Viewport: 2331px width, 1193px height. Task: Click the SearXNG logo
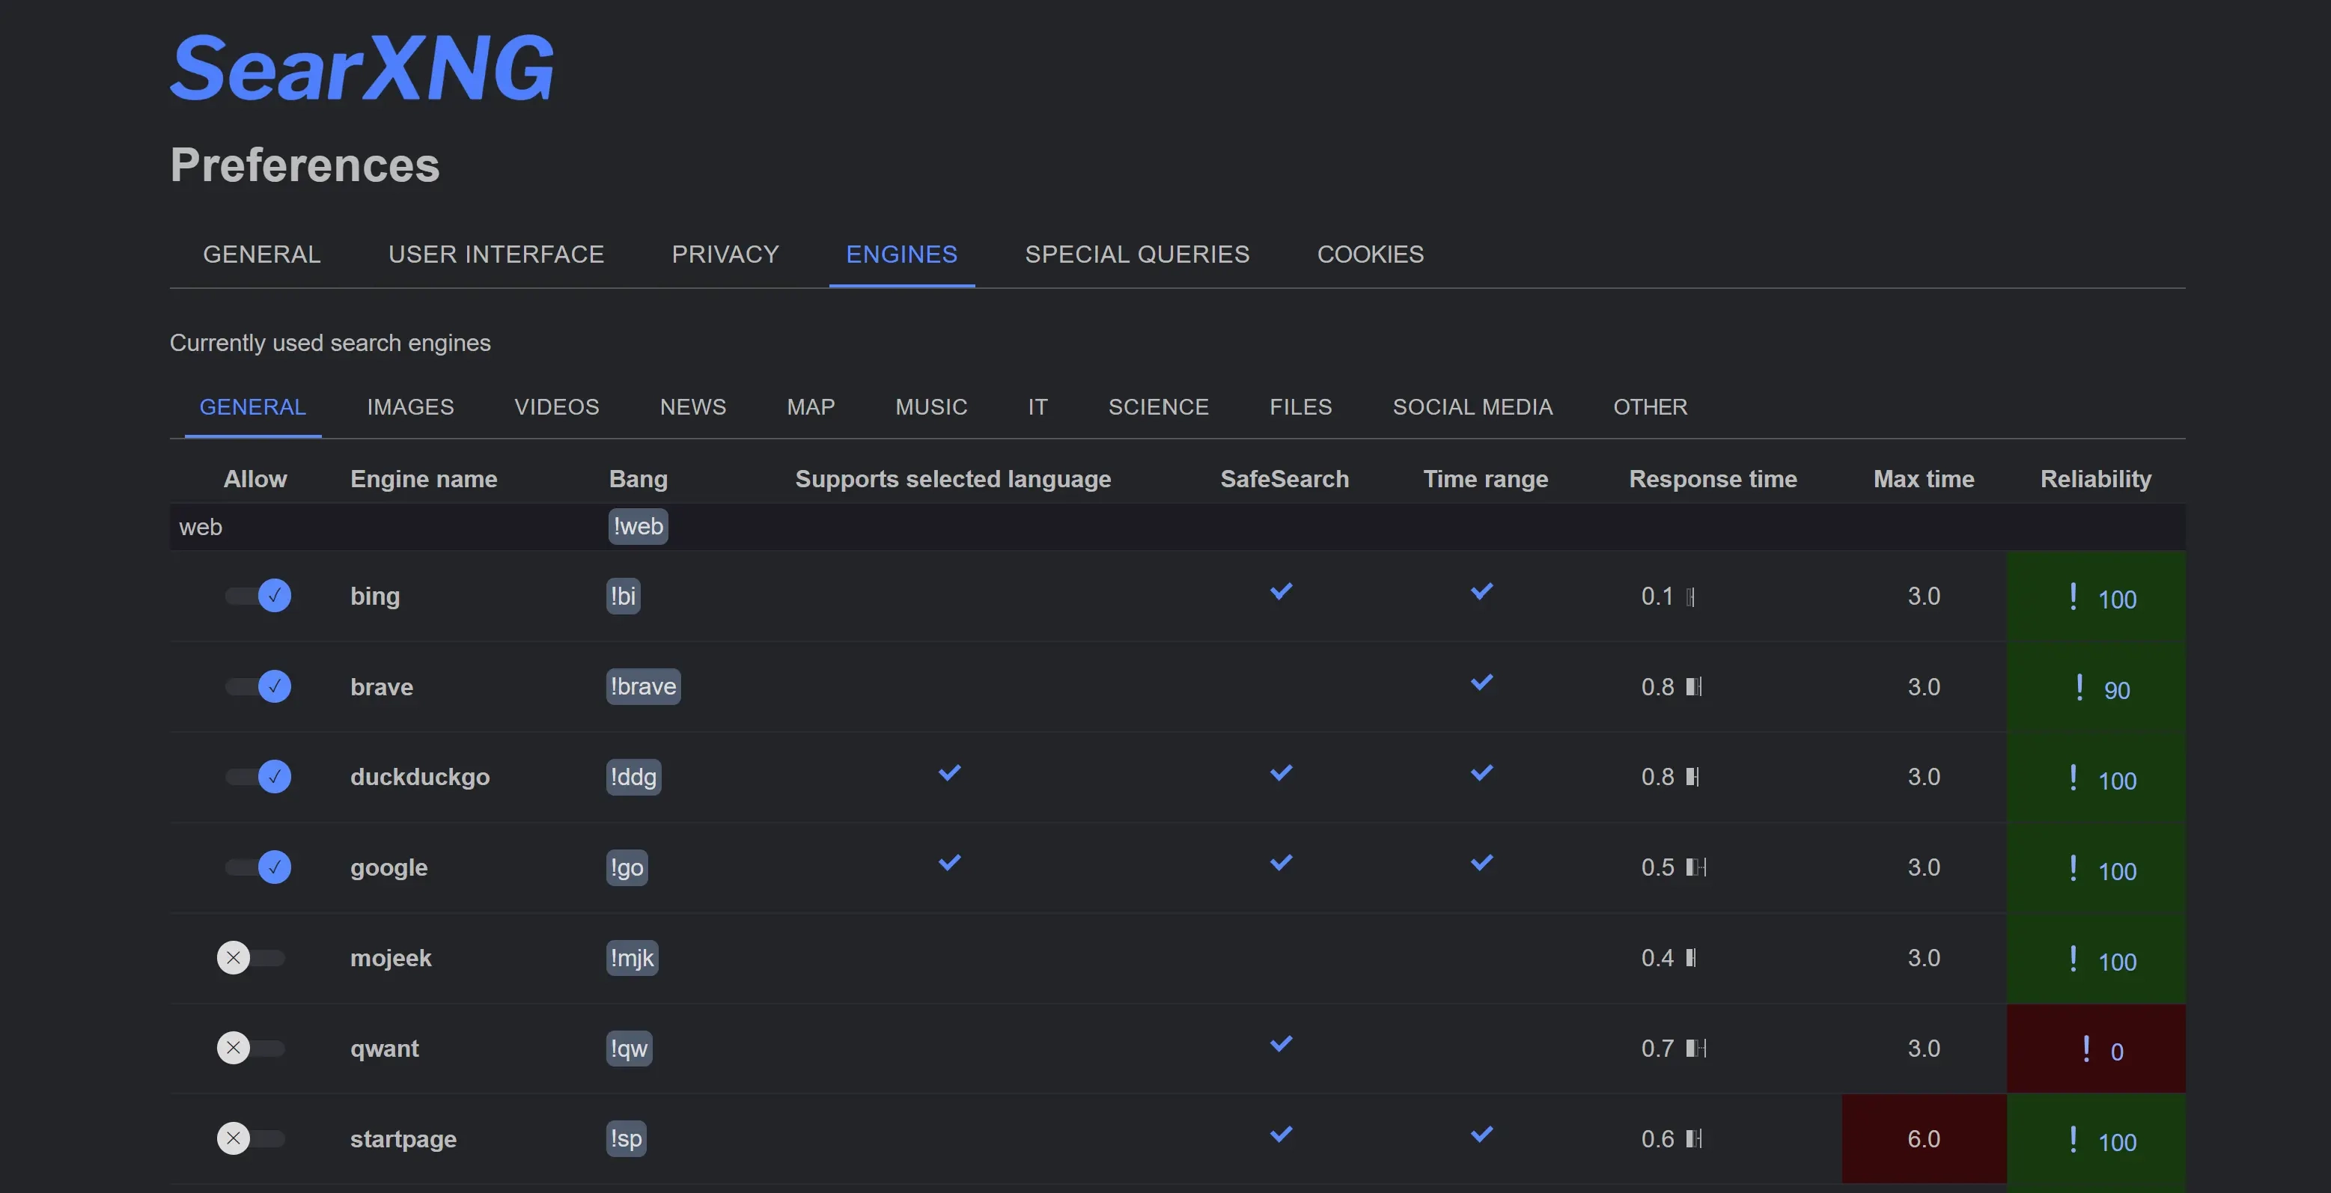point(362,68)
